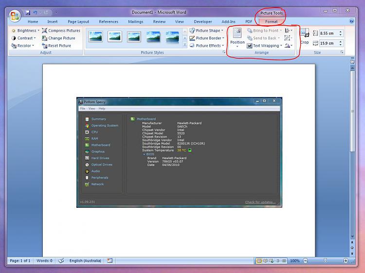
Task: Select the References tab
Action: click(109, 21)
